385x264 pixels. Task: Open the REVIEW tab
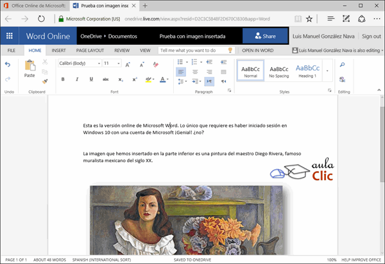pos(122,51)
